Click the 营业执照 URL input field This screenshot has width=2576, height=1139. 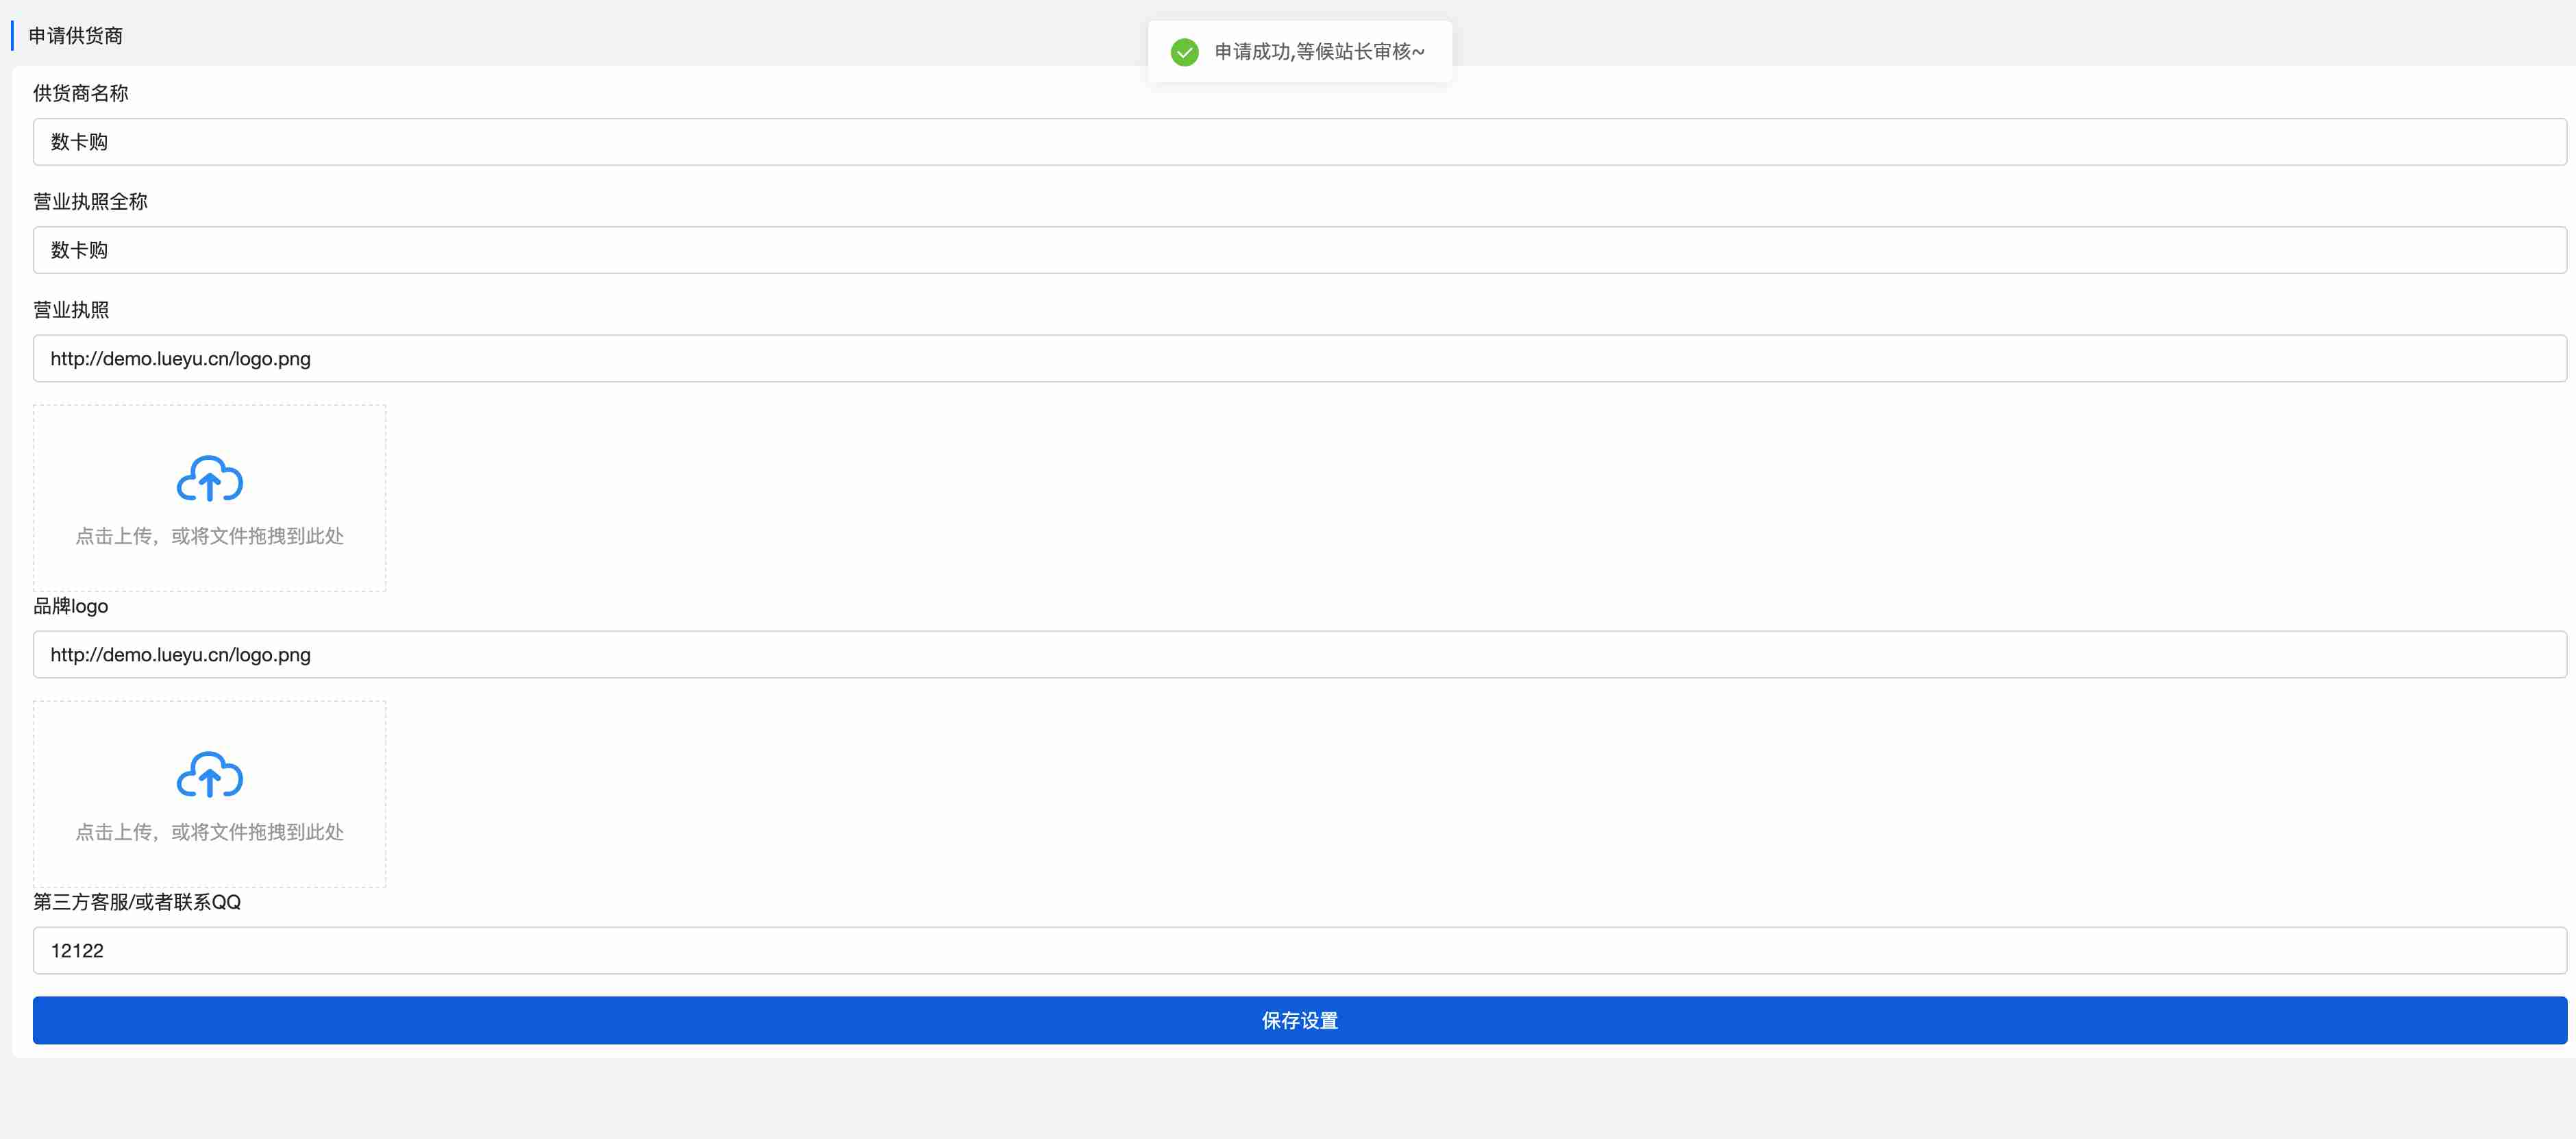pyautogui.click(x=1299, y=358)
